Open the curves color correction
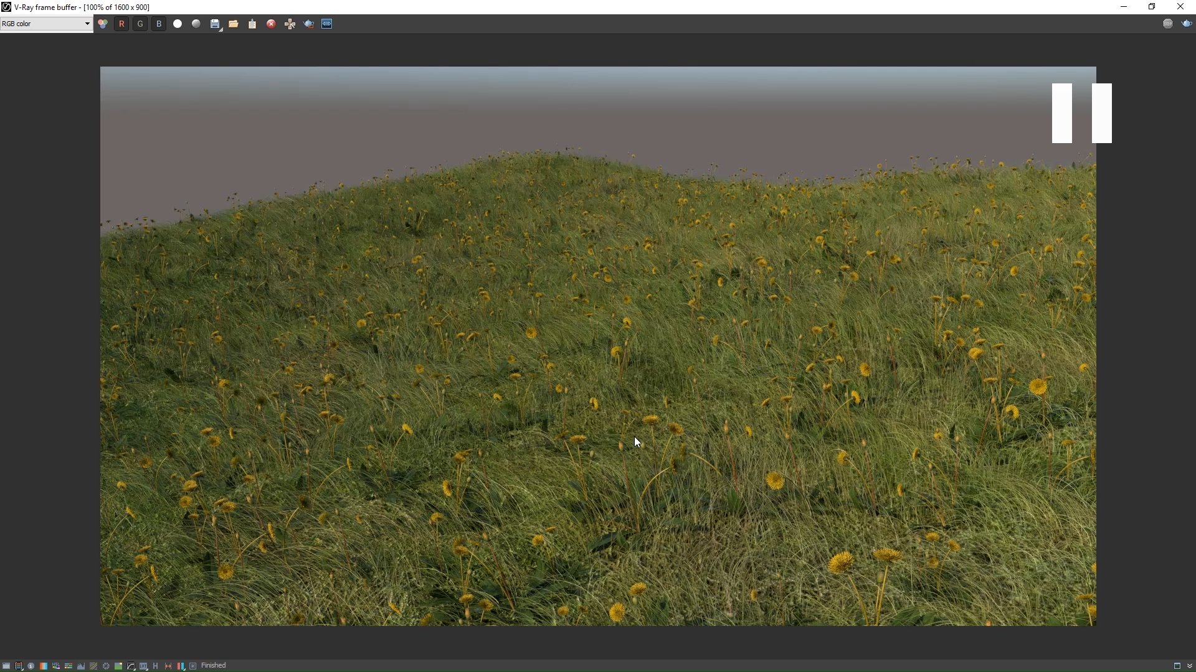The image size is (1196, 672). [x=131, y=666]
